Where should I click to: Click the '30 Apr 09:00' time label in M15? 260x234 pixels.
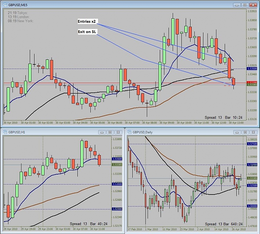coord(167,123)
